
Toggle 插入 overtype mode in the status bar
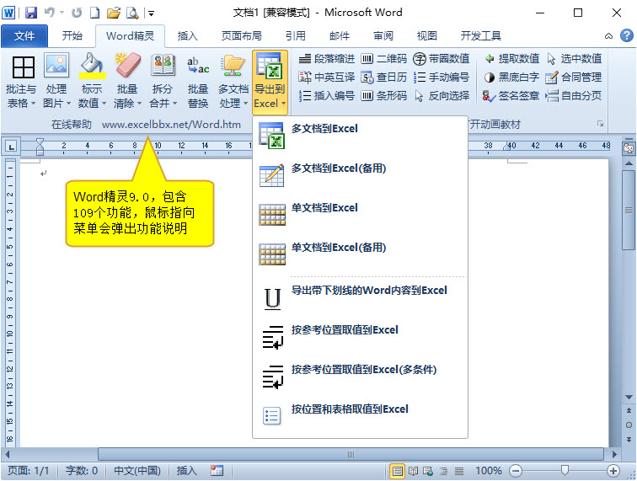click(x=187, y=471)
